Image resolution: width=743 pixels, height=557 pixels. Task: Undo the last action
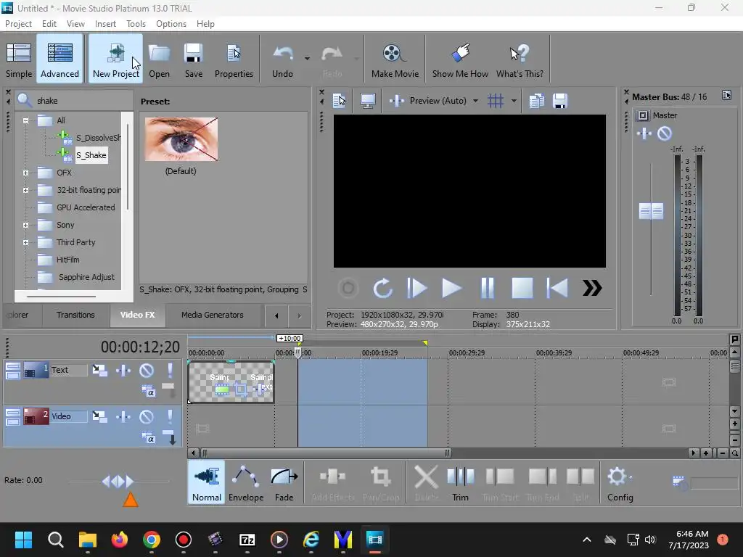click(282, 59)
